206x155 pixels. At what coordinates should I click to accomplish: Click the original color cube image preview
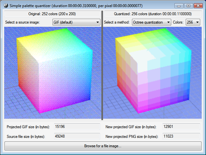point(53,73)
